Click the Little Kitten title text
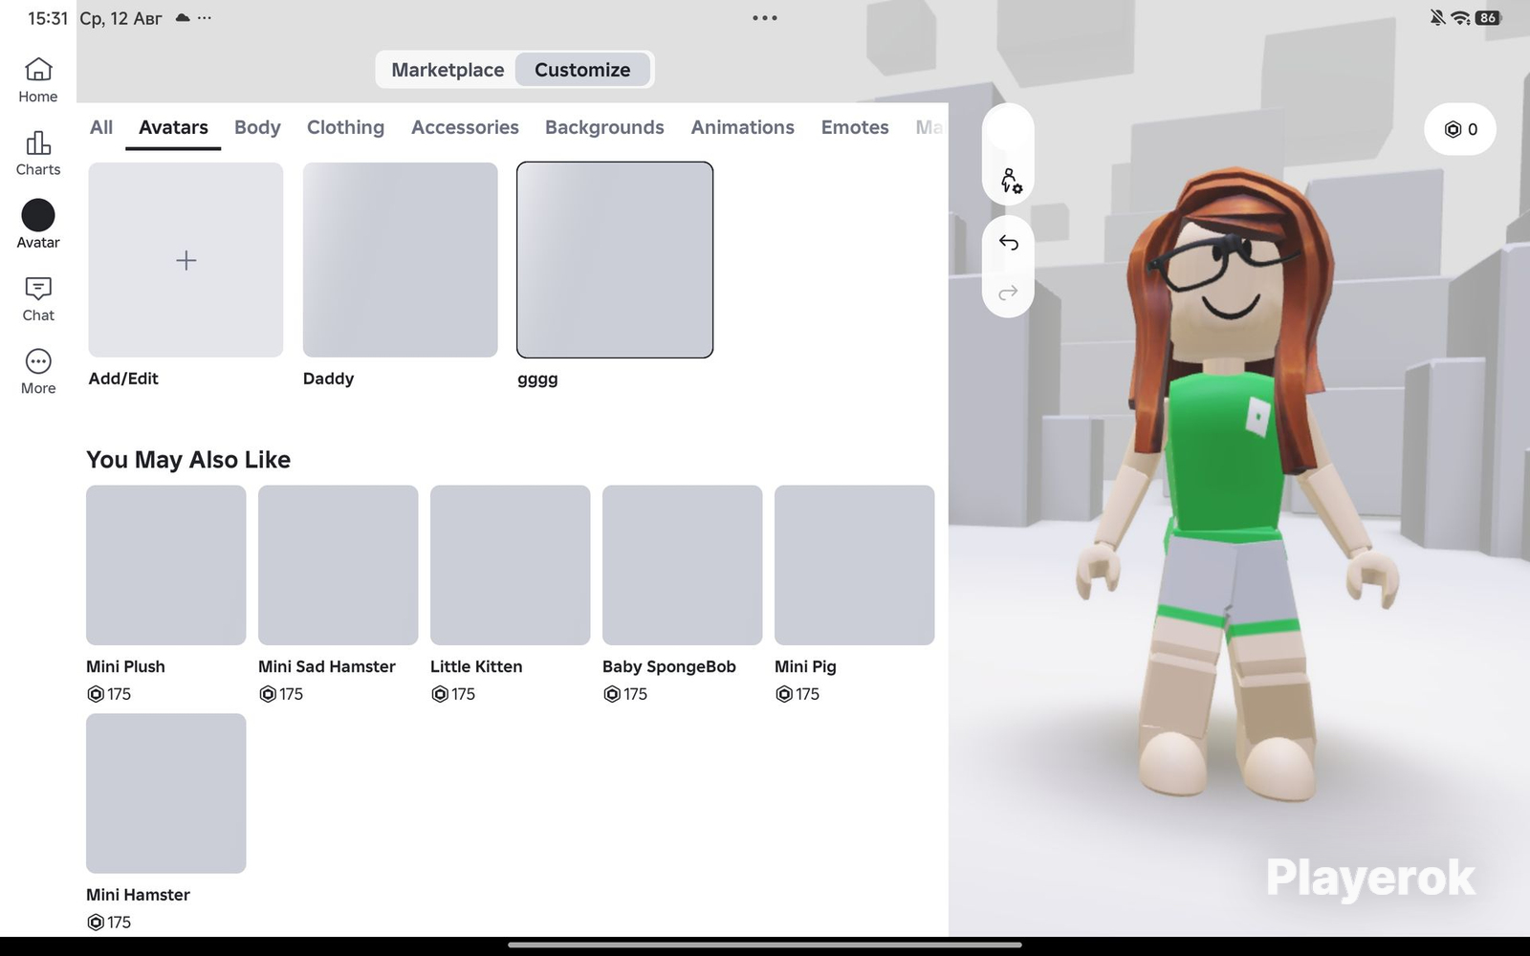Viewport: 1530px width, 956px height. [476, 666]
